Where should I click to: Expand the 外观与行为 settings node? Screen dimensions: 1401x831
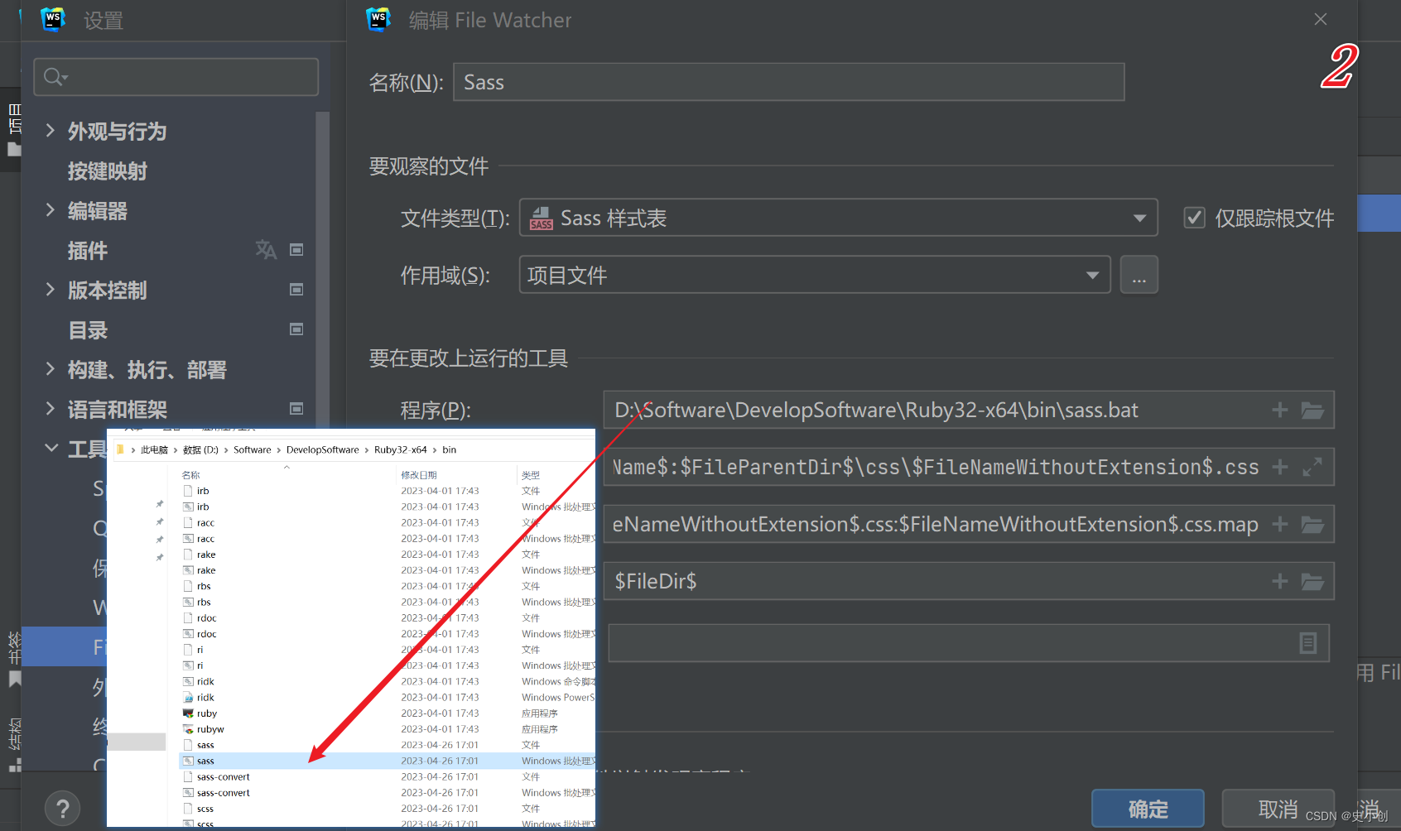point(51,130)
